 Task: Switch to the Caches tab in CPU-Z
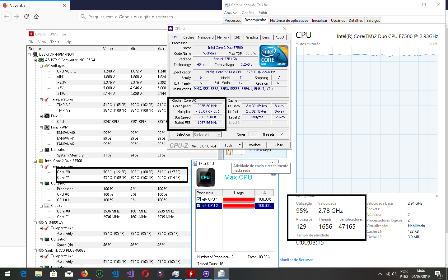pyautogui.click(x=189, y=37)
